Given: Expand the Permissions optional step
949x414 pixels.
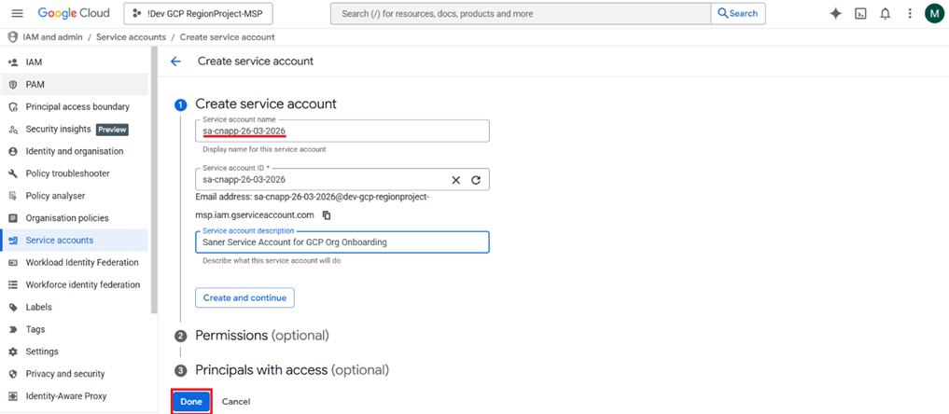Looking at the screenshot, I should pyautogui.click(x=261, y=335).
